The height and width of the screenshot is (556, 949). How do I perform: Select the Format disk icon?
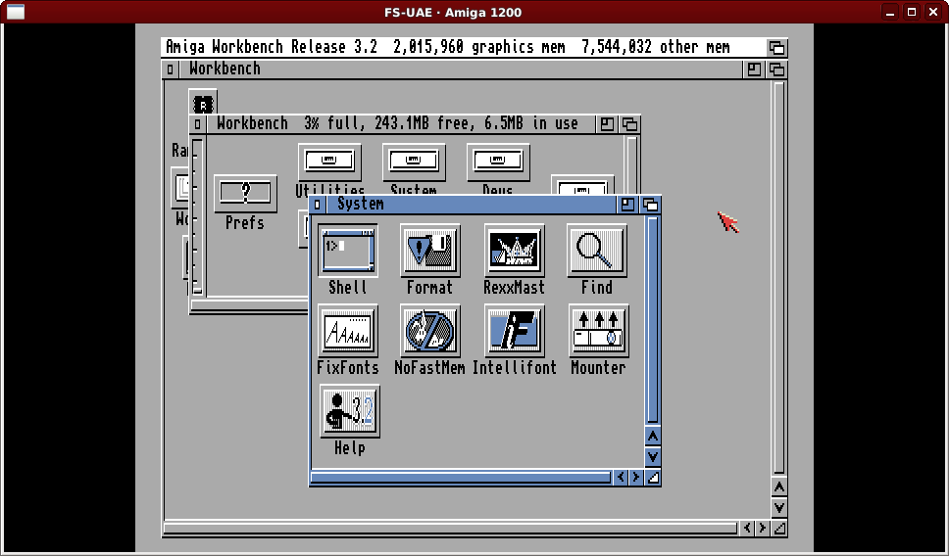click(429, 251)
